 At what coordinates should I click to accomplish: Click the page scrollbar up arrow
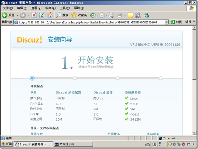click(194, 28)
